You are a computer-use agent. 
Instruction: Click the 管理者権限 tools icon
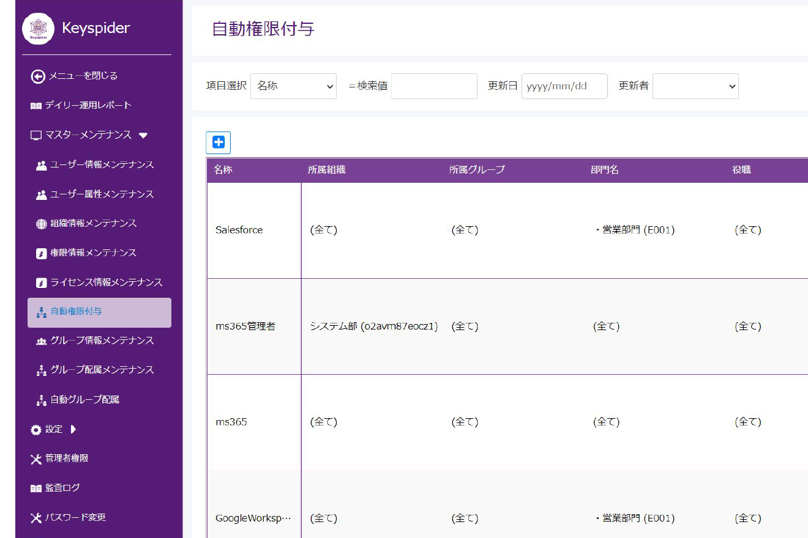click(36, 459)
